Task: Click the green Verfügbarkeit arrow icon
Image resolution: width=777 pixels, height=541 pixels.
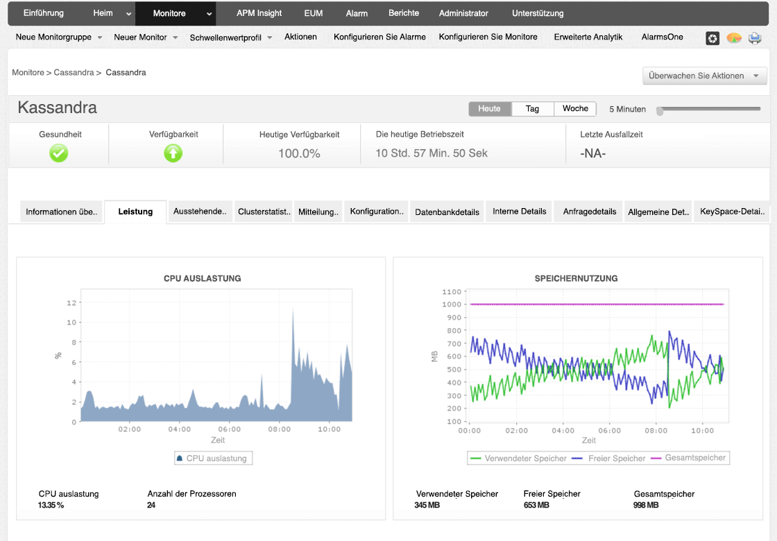Action: point(172,153)
